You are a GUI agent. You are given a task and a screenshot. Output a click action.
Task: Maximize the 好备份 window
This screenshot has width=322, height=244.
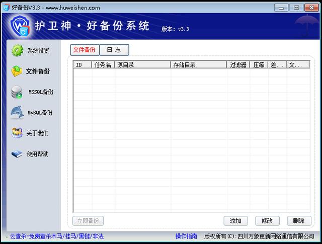point(296,8)
